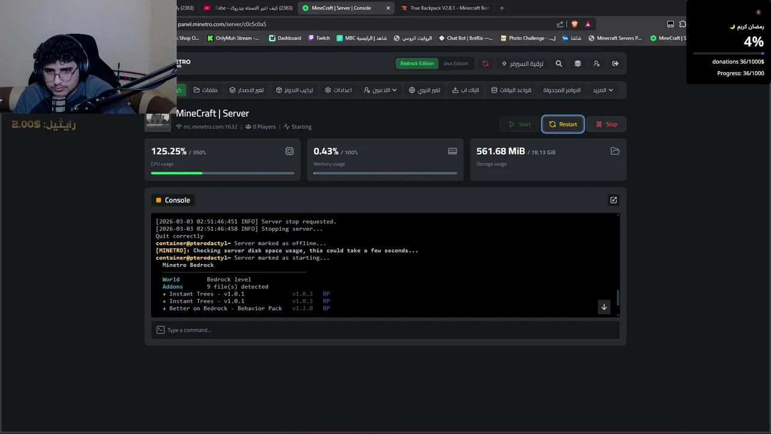
Task: Expand المزيد more dropdown
Action: pos(603,90)
